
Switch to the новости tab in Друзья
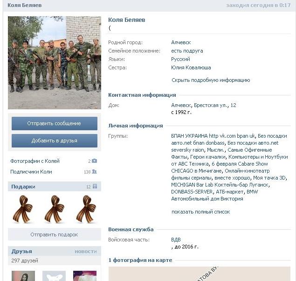click(86, 251)
